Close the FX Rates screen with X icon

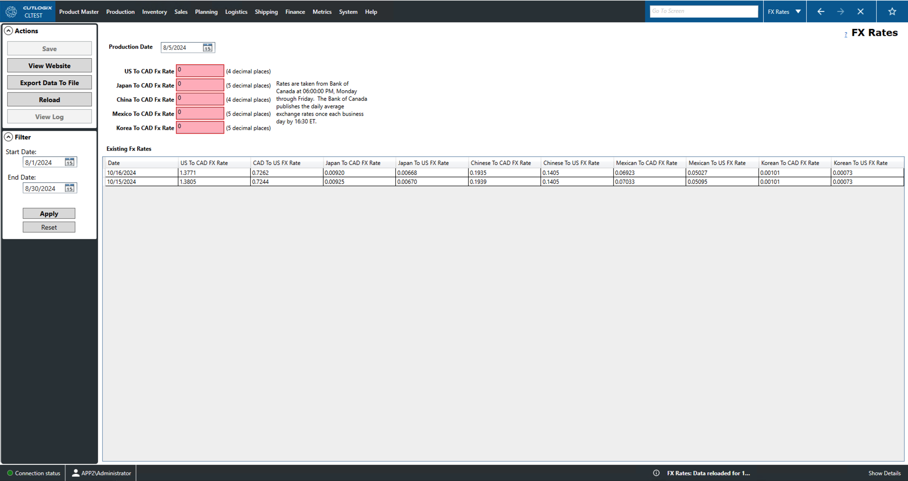[861, 11]
